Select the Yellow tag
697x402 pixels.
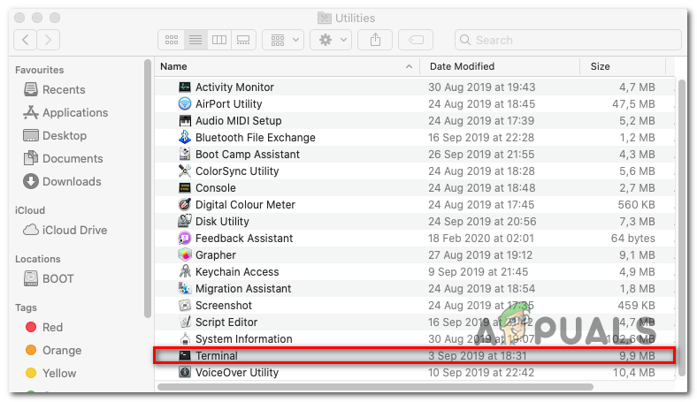50,373
